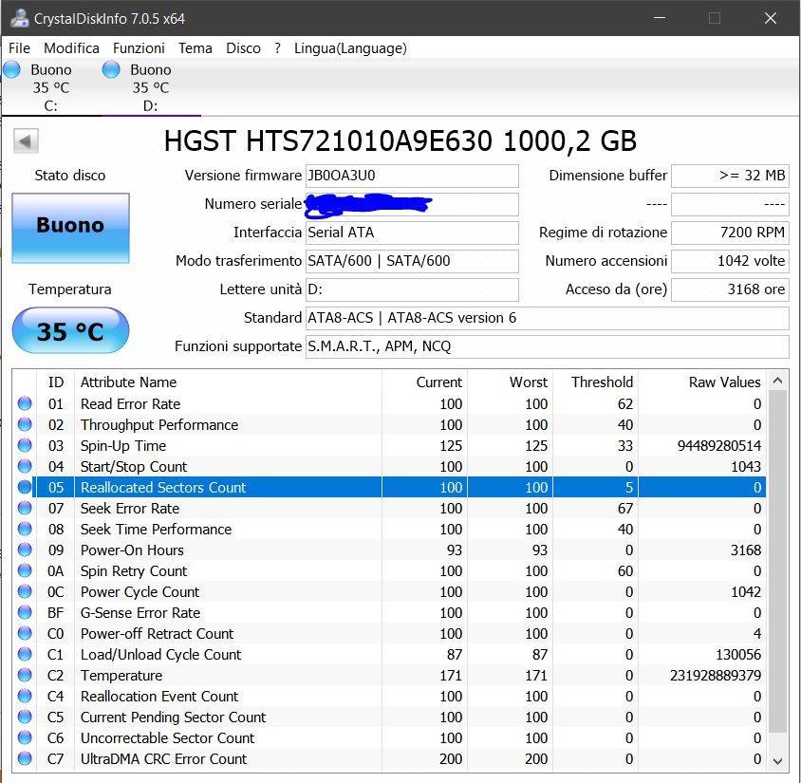801x783 pixels.
Task: Select the Reallocated Sectors Count row text
Action: pos(163,487)
